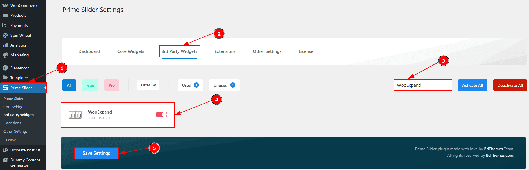Go to the Payments menu label

pos(19,25)
